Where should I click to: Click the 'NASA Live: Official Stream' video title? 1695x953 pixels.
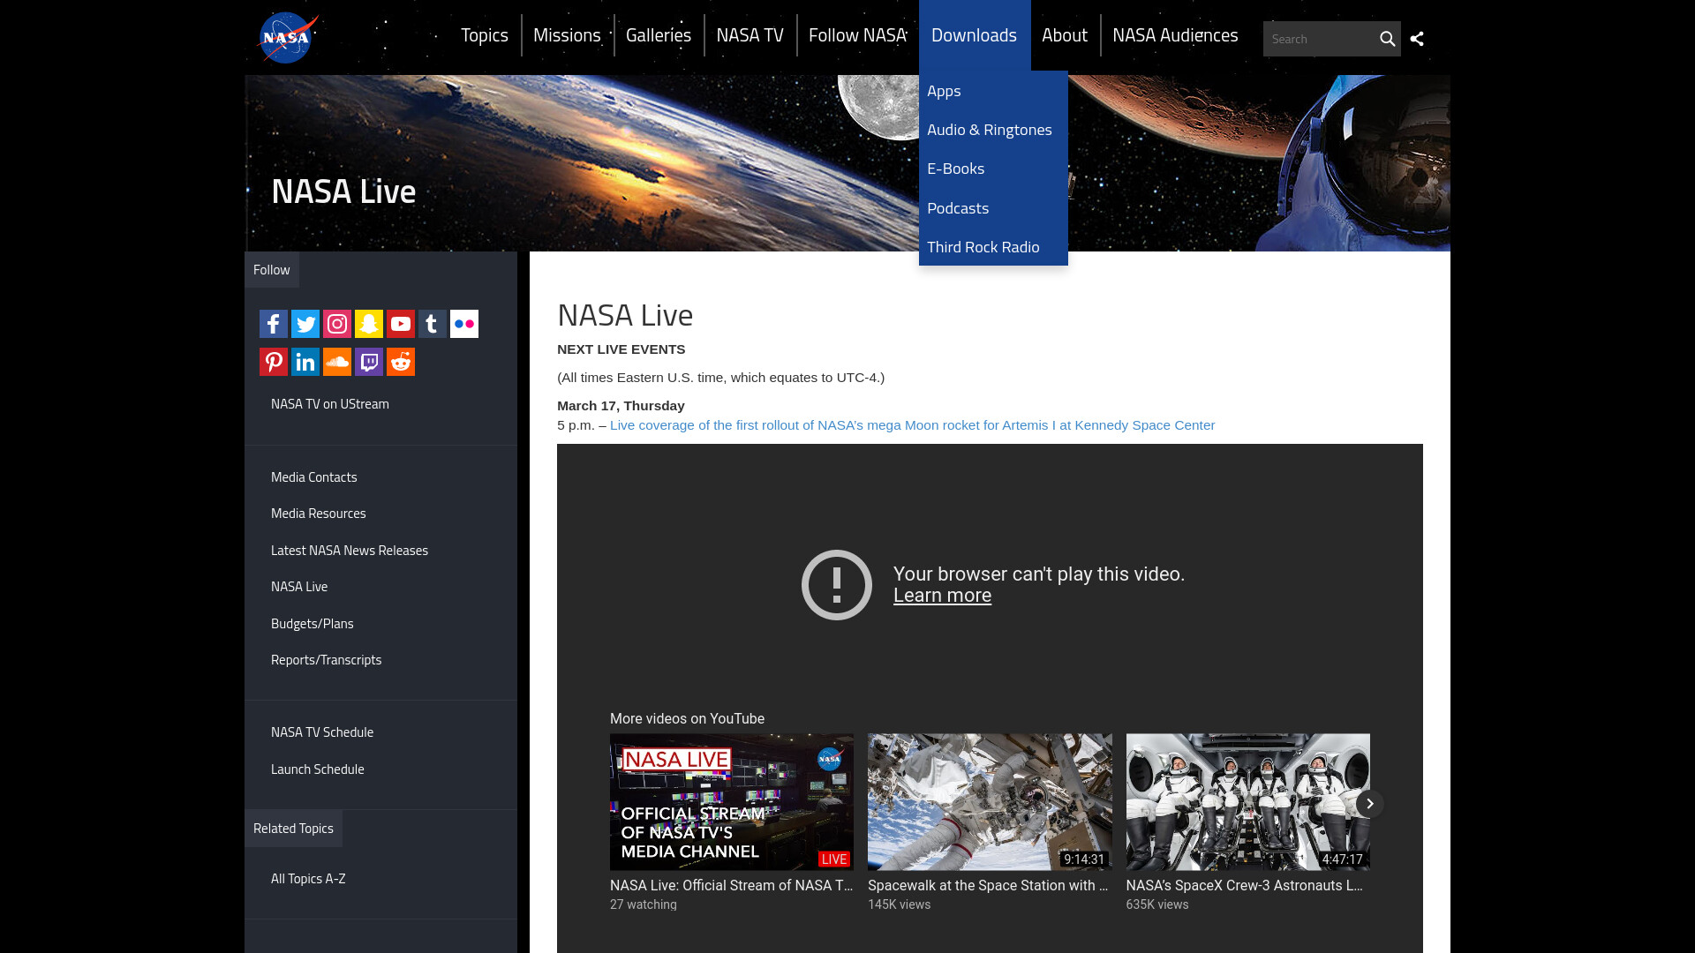point(732,886)
